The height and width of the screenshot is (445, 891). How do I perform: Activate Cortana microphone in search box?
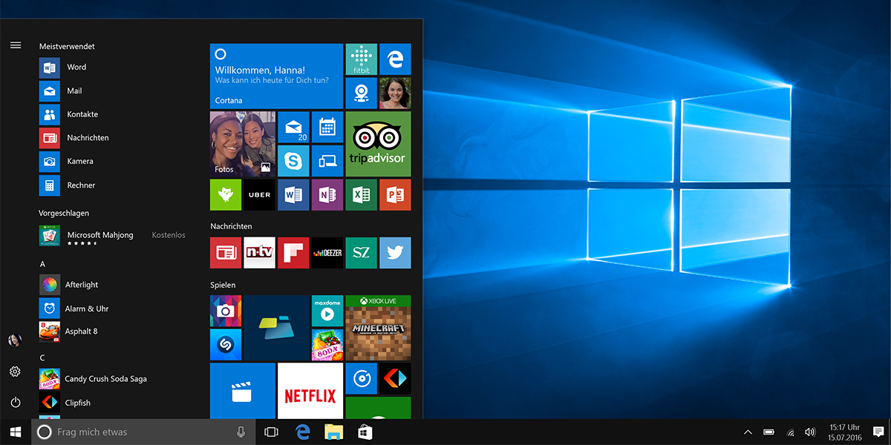pos(241,432)
